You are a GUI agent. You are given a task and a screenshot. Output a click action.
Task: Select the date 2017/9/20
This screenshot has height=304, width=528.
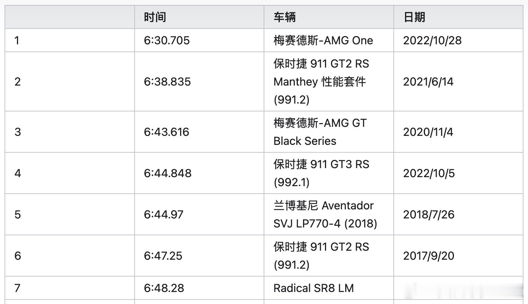(x=429, y=256)
